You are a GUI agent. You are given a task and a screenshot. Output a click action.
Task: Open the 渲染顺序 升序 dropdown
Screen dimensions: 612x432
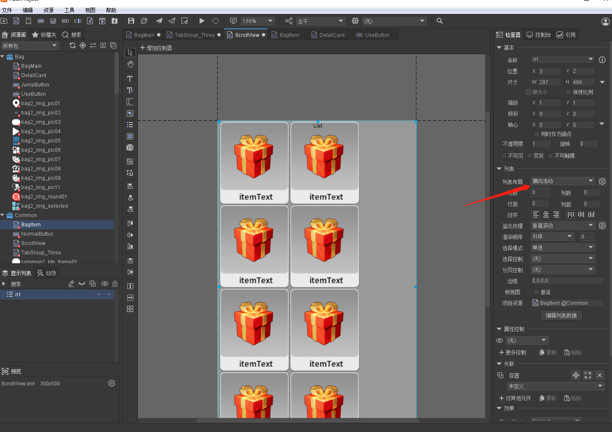[x=552, y=237]
